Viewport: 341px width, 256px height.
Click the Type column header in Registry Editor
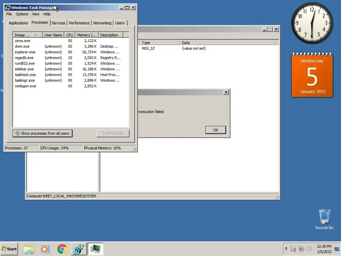[160, 43]
